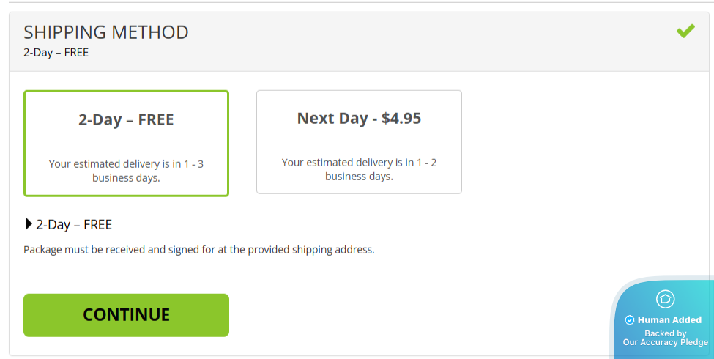Open the 'Our Accuracy Pledge' link
This screenshot has width=714, height=359.
click(665, 343)
